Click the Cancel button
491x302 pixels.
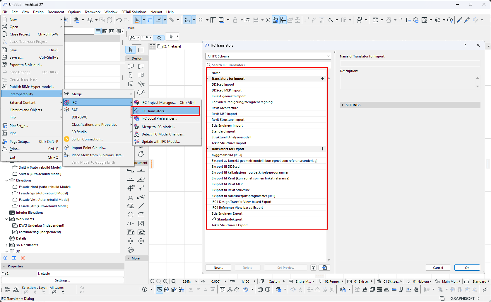[x=438, y=268]
